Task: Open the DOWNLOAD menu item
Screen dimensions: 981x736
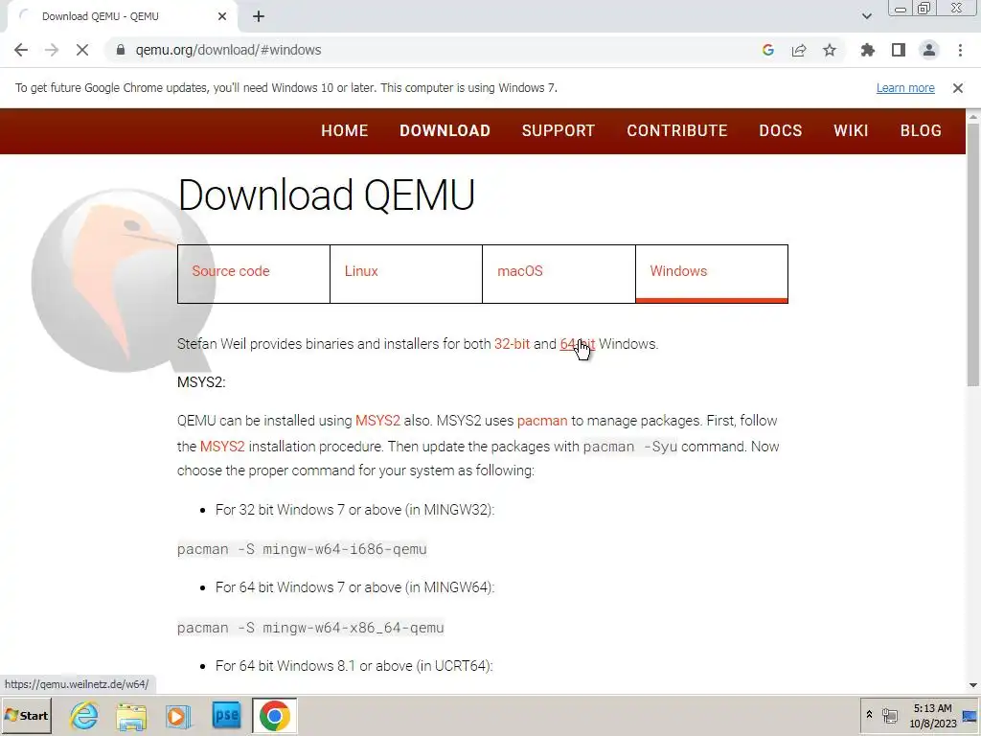Action: [445, 130]
